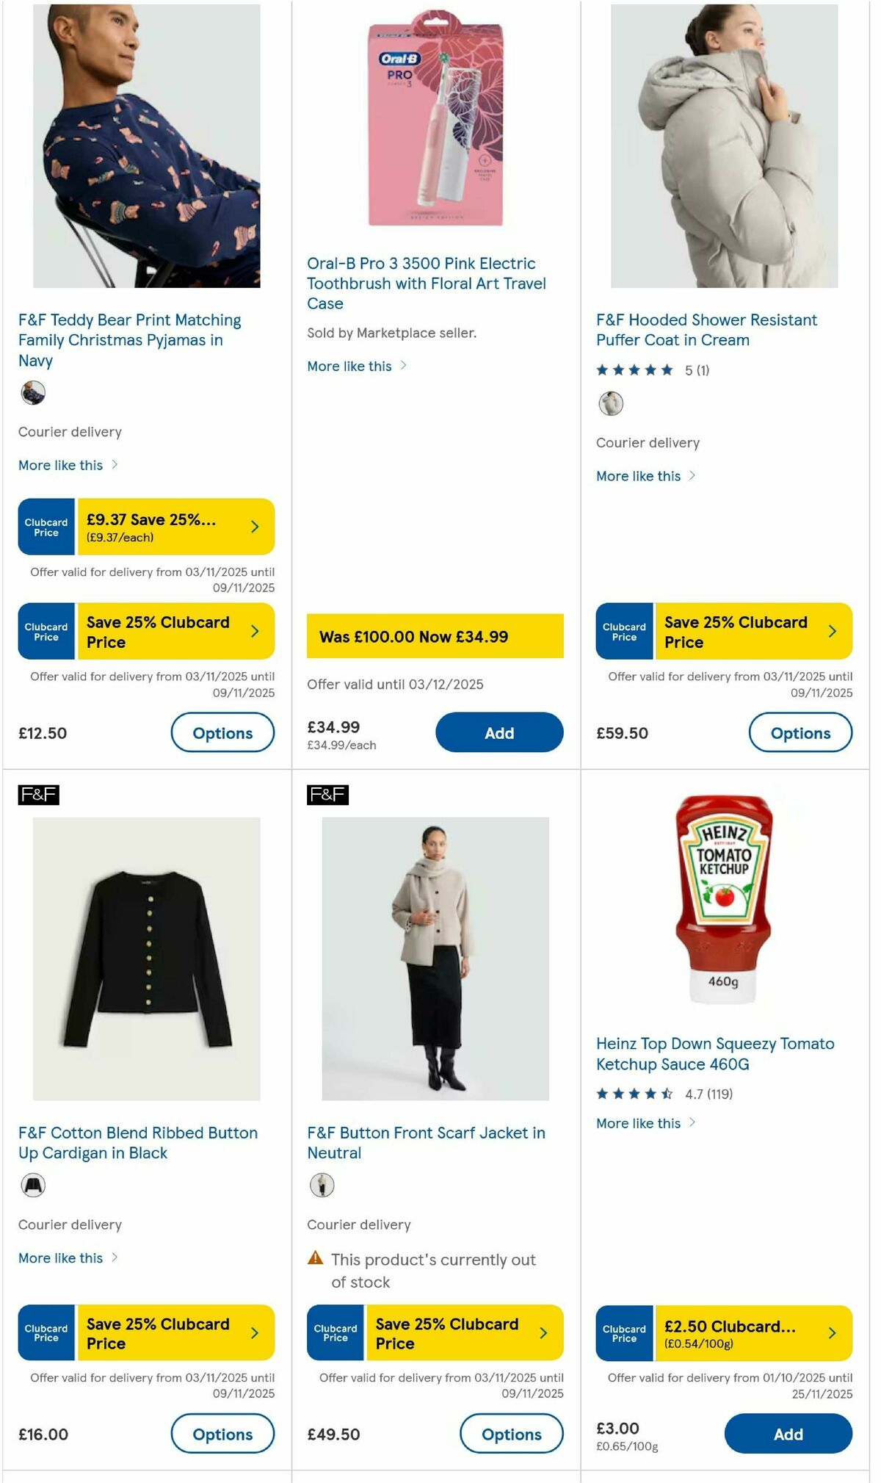Click the chevron on the scarf jacket Clubcard banner
Screen dimensions: 881x1483
click(543, 1332)
